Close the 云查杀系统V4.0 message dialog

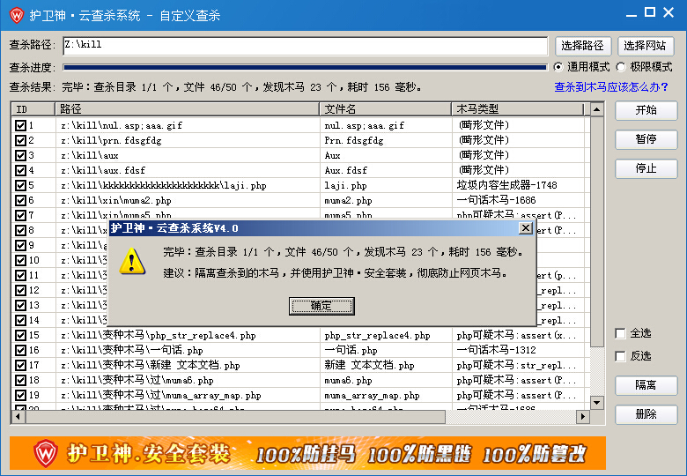[525, 228]
